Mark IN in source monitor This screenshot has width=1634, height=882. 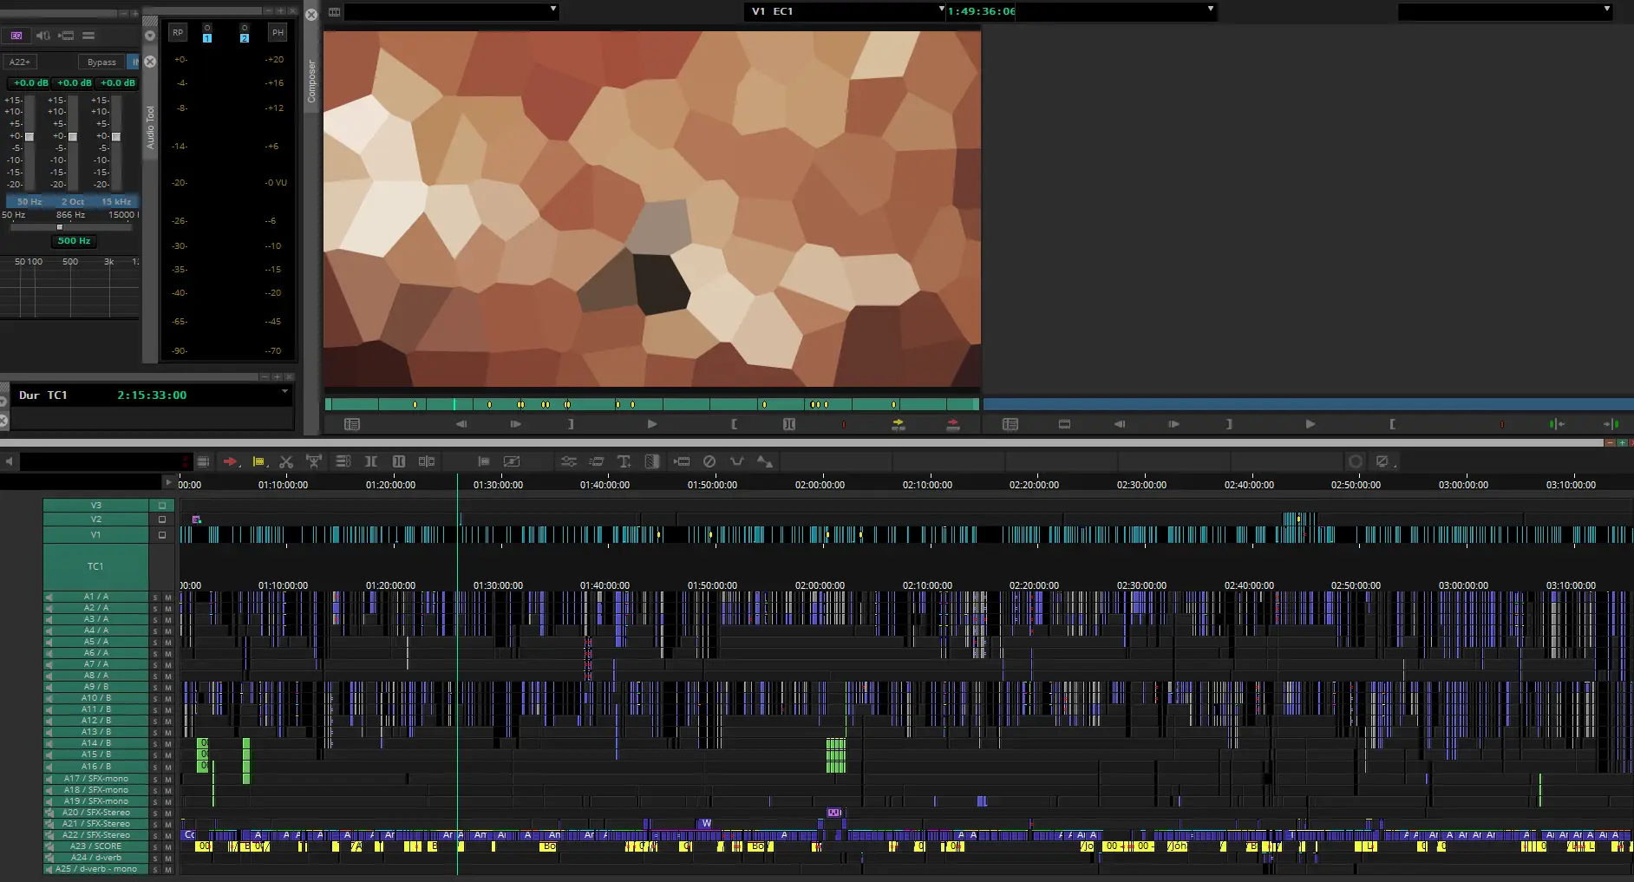point(735,424)
